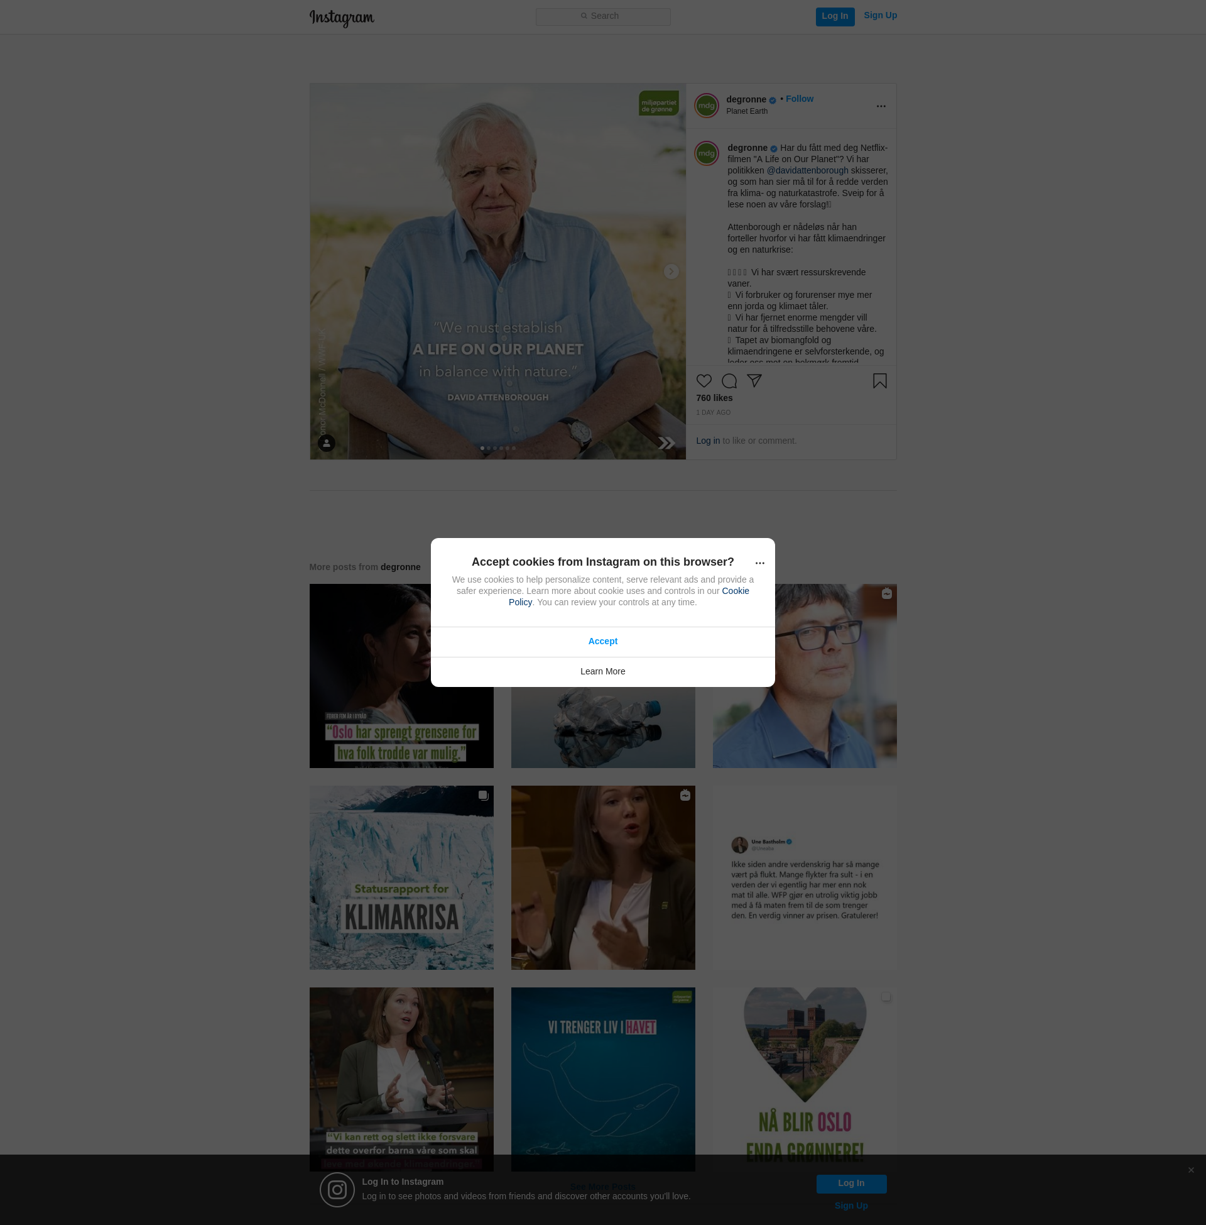Accept cookies in the dialog
Screen dimensions: 1206x1225
602,641
